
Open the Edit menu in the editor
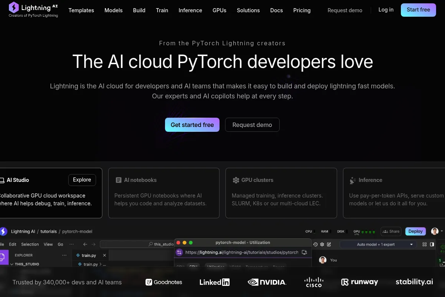point(13,244)
